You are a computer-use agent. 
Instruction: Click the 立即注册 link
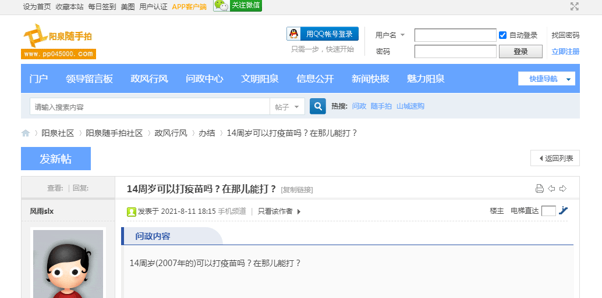[x=565, y=52]
